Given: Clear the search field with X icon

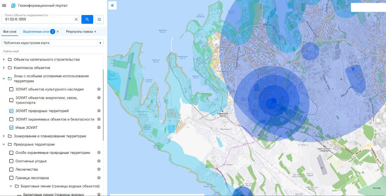Looking at the screenshot, I should pyautogui.click(x=76, y=19).
